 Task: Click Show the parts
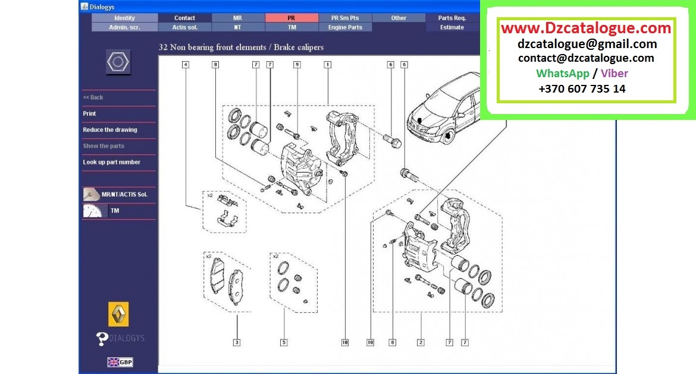tap(104, 146)
